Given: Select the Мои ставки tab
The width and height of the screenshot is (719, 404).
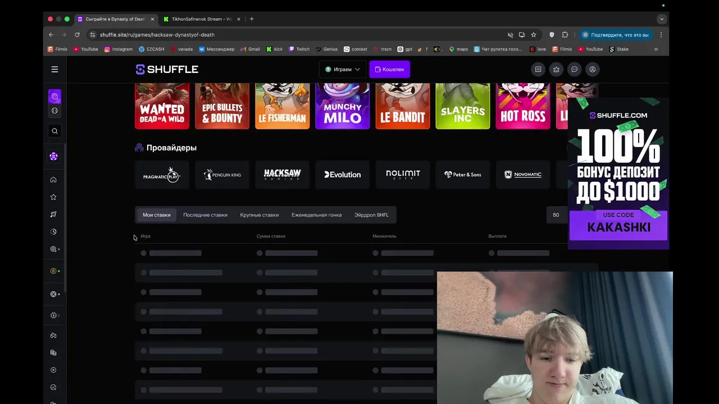Looking at the screenshot, I should coord(157,215).
